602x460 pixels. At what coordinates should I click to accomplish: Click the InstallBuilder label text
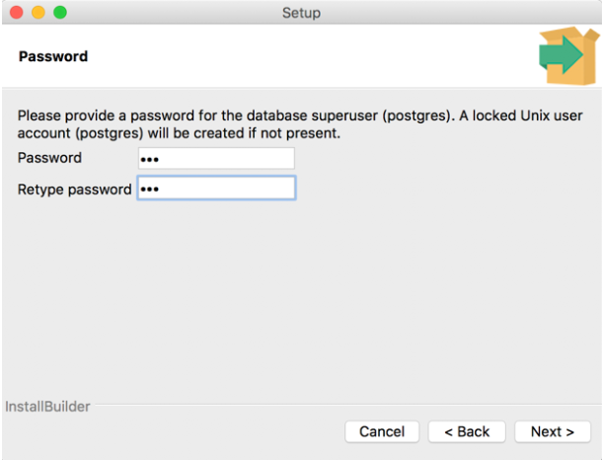(x=47, y=407)
